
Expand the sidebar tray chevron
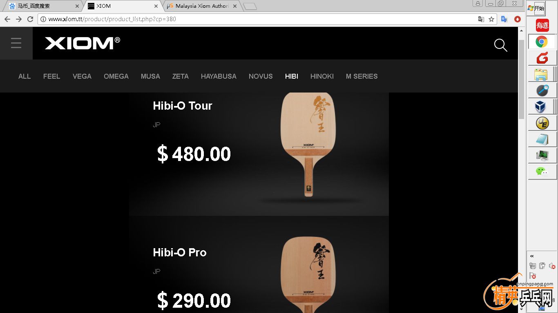click(x=532, y=256)
